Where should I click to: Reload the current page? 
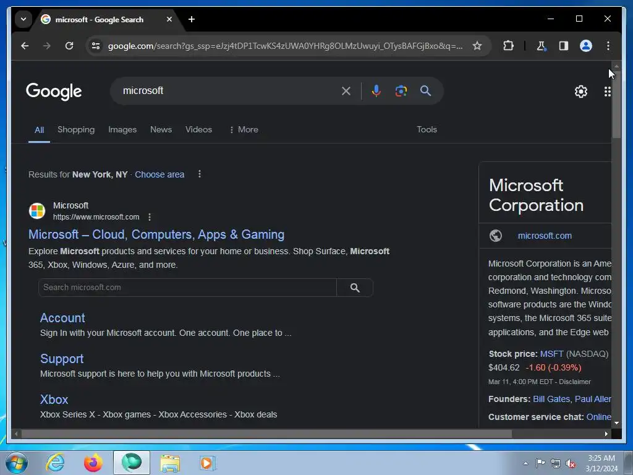[x=69, y=46]
